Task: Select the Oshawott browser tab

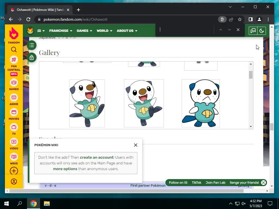Action: click(40, 10)
